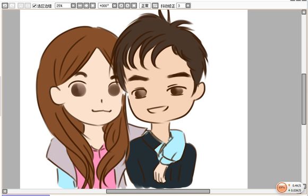
Task: Open the zoom percentage dropdown arrow
Action: (73, 6)
